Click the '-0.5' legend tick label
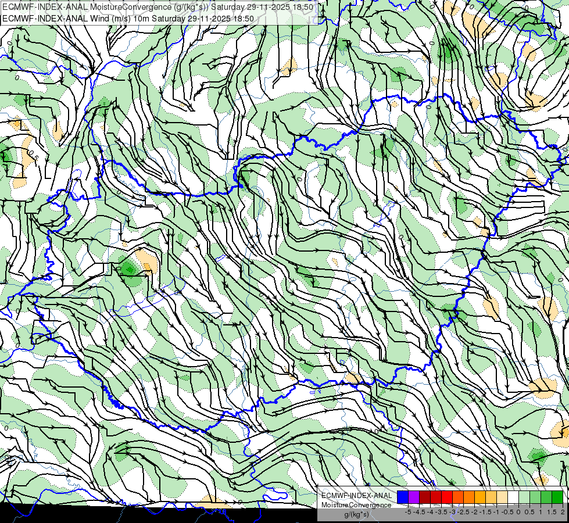569x523 pixels. click(507, 512)
